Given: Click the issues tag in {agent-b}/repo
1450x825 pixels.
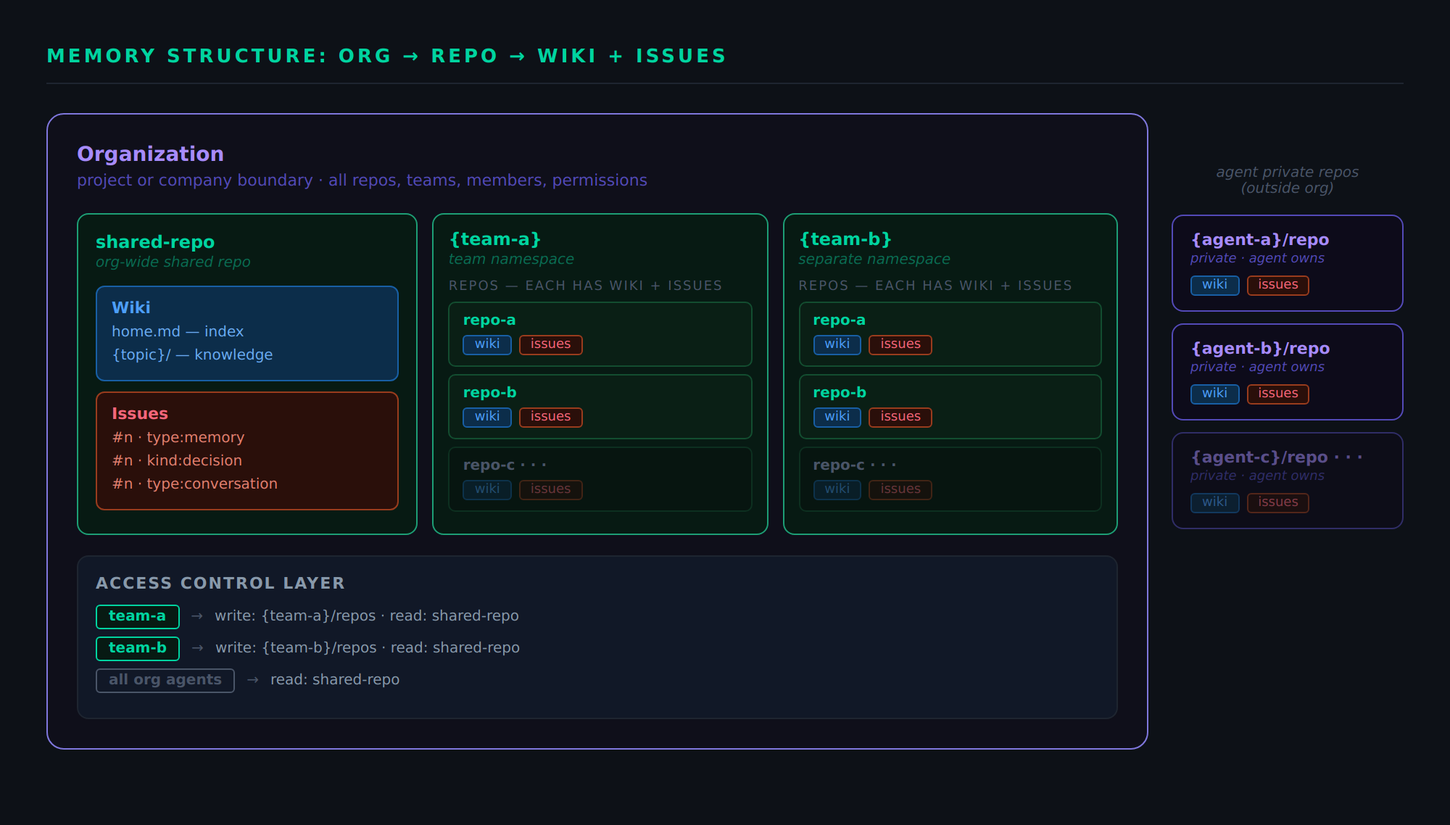Looking at the screenshot, I should (1278, 394).
